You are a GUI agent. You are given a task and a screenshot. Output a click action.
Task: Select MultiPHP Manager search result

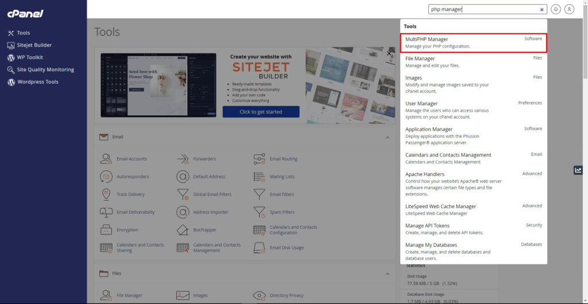pyautogui.click(x=474, y=42)
